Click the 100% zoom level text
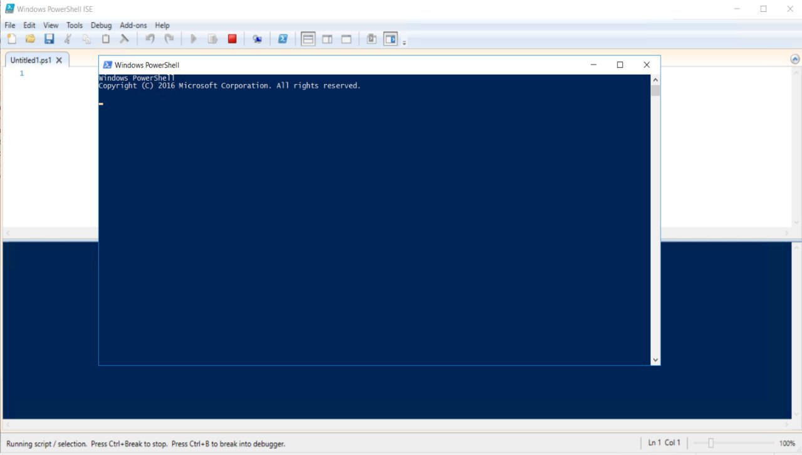Viewport: 802px width, 455px height. [x=787, y=443]
